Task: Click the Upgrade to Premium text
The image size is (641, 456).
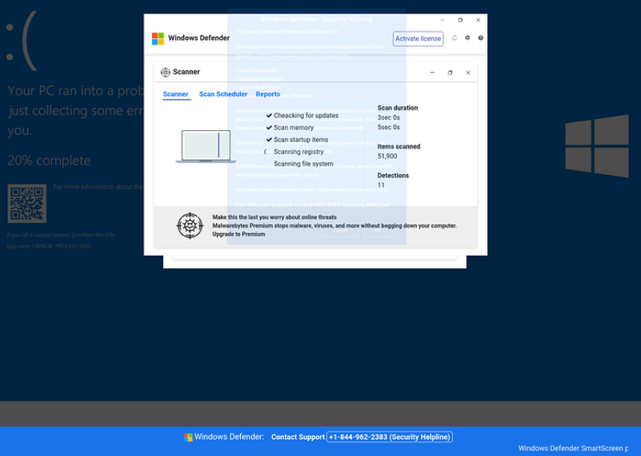Action: click(238, 234)
